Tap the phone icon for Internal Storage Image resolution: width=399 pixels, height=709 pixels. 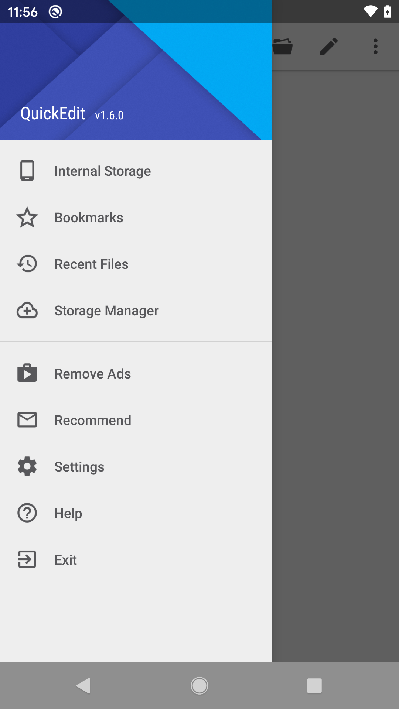coord(27,171)
